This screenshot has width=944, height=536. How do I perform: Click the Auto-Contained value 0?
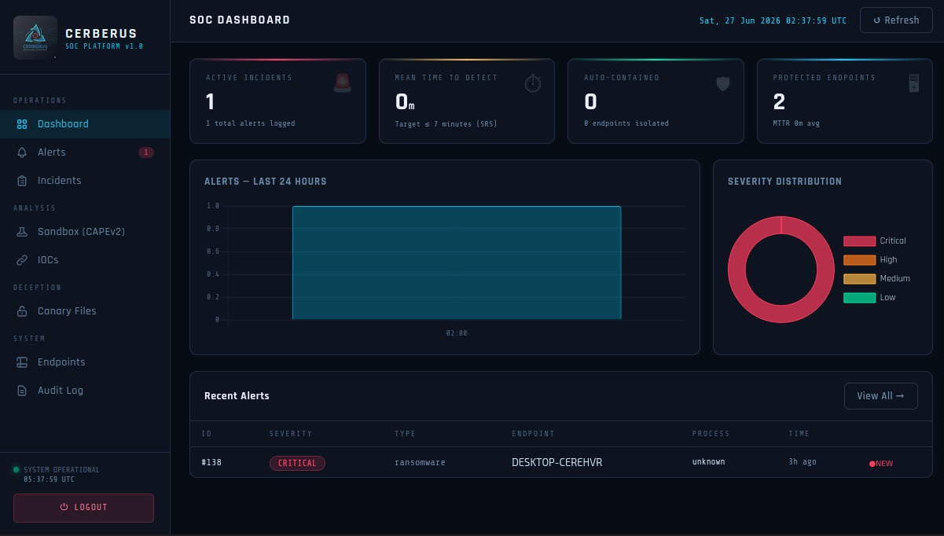click(x=590, y=102)
